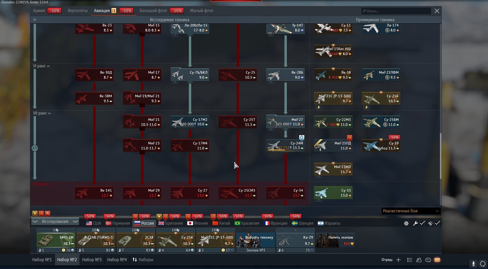488x269 pixels.
Task: Click the refresh circular arrows icon
Action: (x=483, y=264)
